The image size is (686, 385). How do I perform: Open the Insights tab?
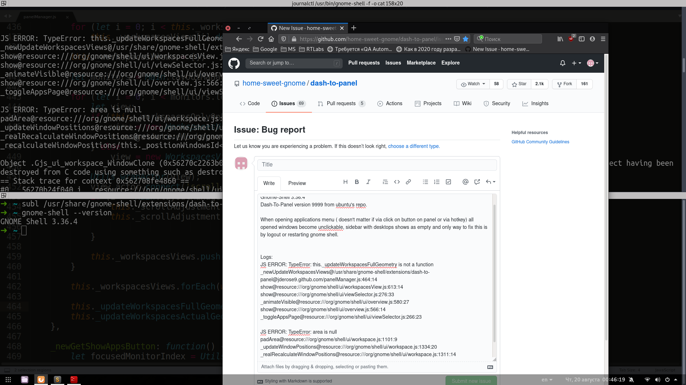535,103
